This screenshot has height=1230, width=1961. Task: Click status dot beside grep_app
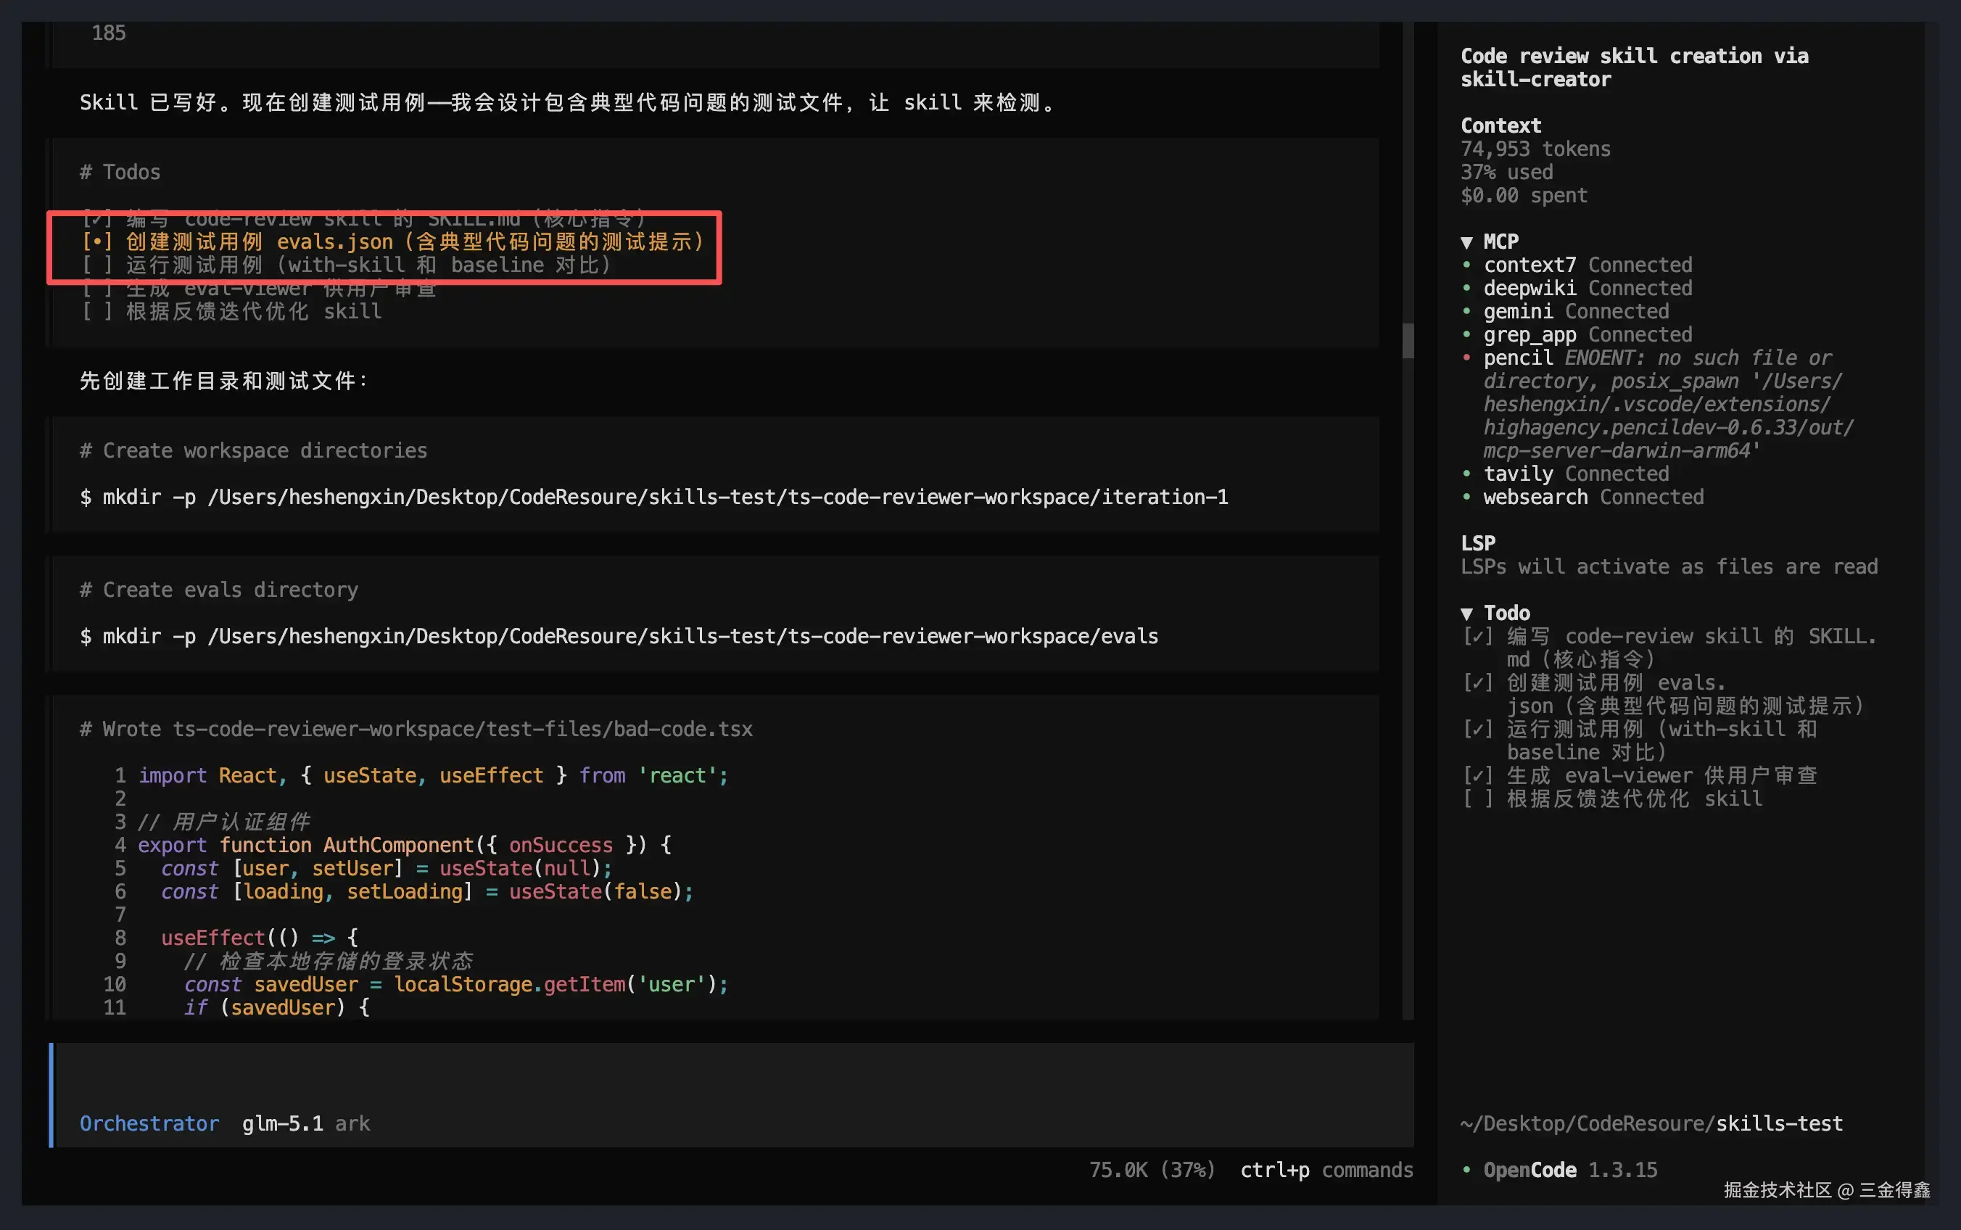(1466, 334)
